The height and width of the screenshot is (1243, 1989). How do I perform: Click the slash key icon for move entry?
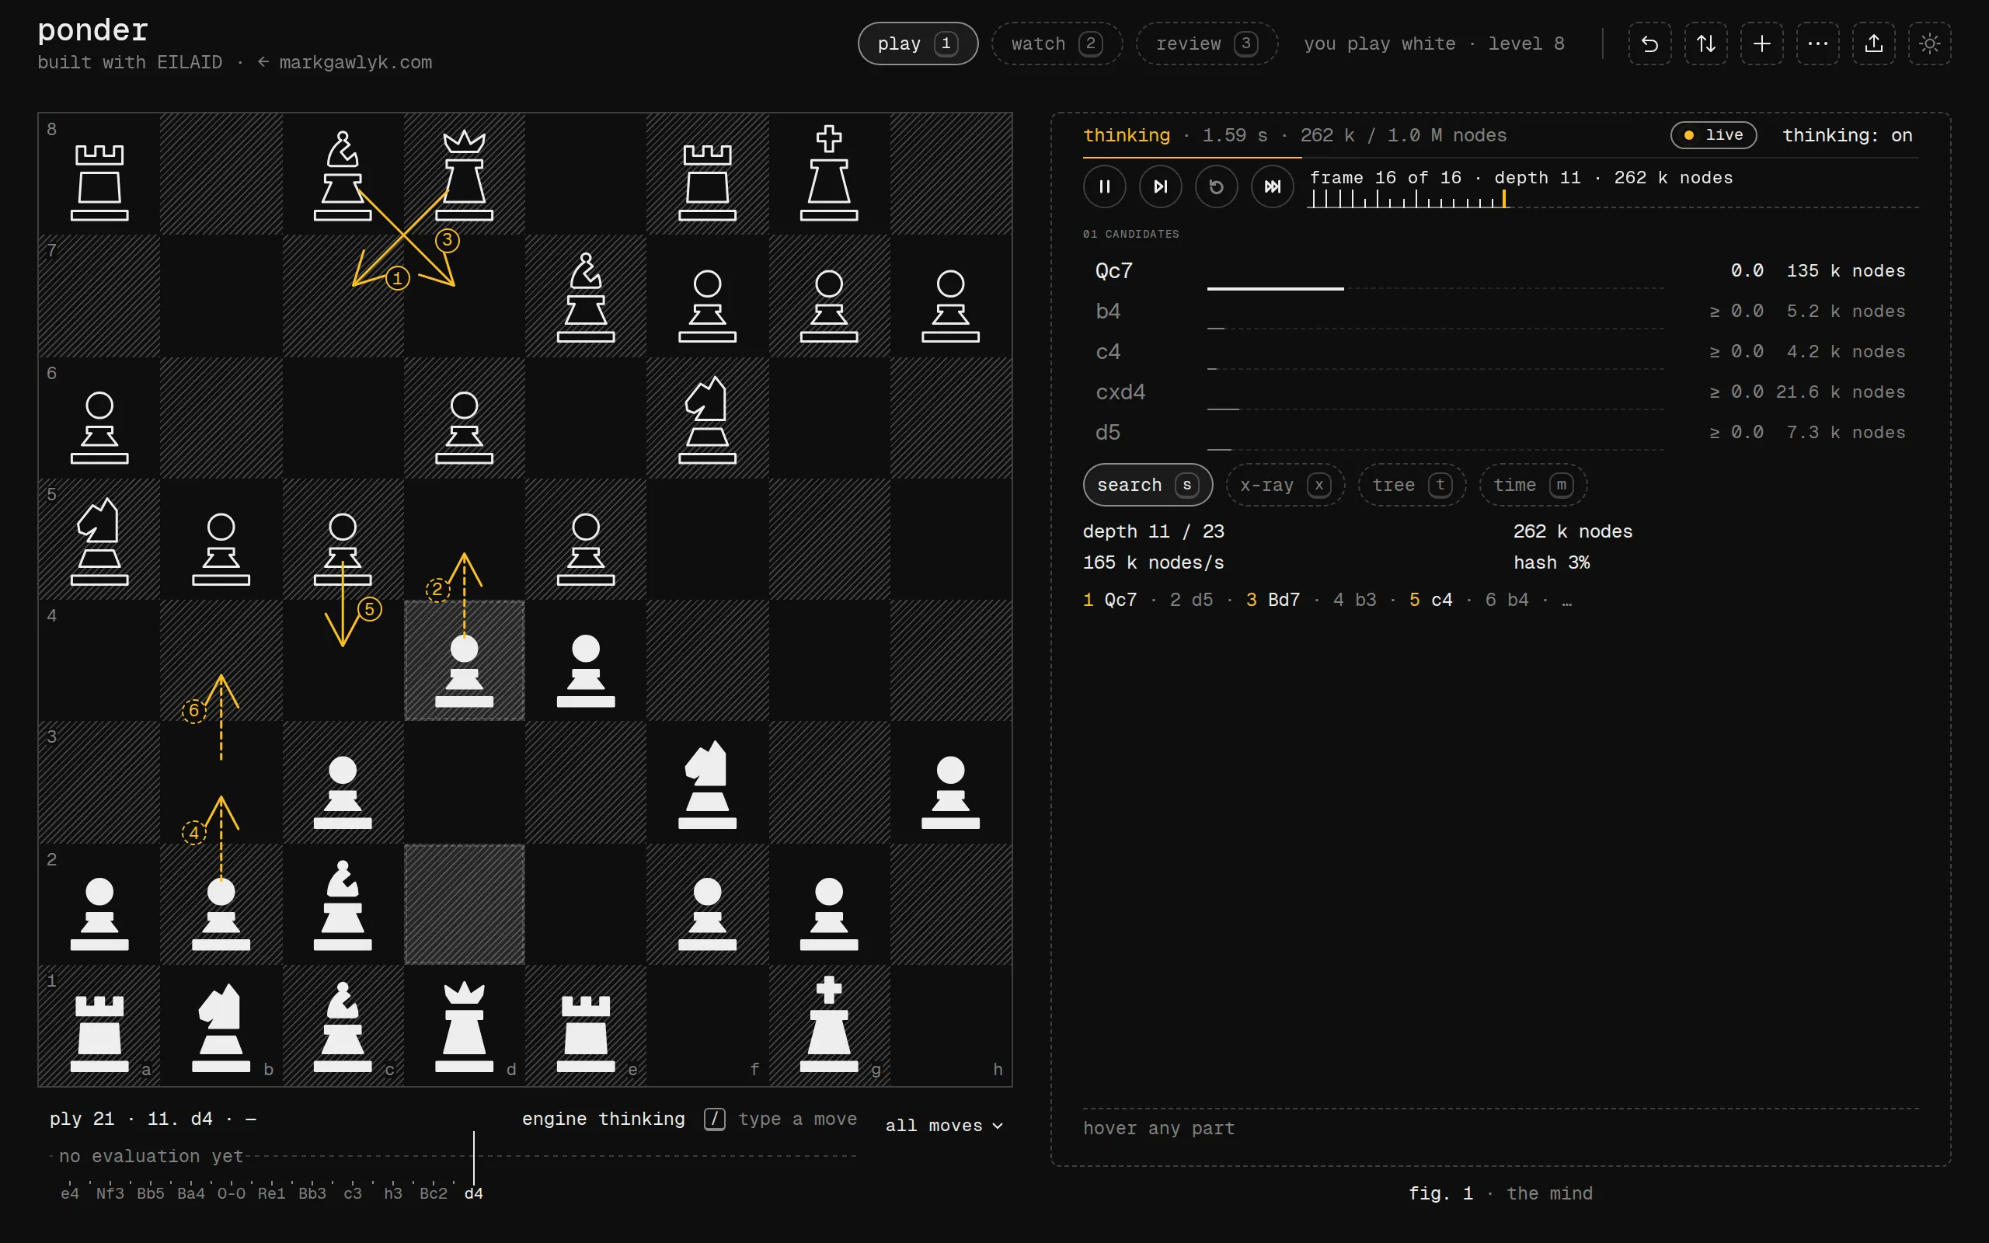[x=714, y=1119]
